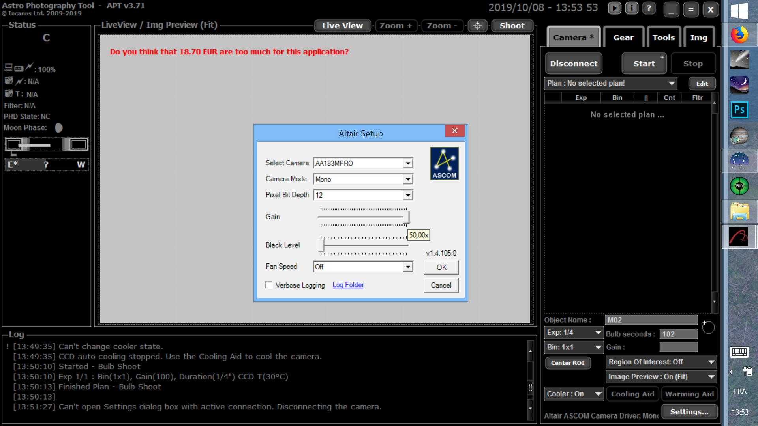
Task: Launch Photoshop from the taskbar
Action: 739,110
